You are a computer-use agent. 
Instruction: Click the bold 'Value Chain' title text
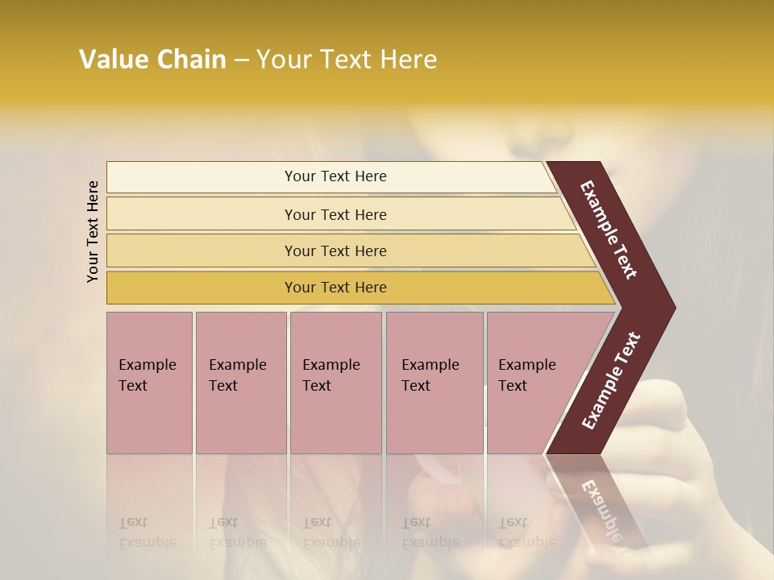[152, 60]
